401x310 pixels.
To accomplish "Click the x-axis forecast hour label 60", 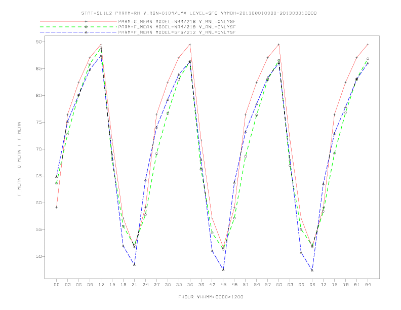I will [279, 285].
